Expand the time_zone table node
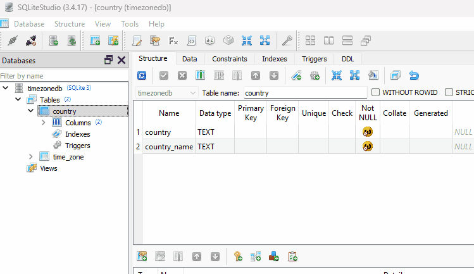474x274 pixels. click(30, 157)
